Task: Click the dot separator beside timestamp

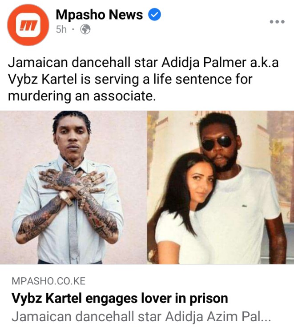Action: pos(73,29)
